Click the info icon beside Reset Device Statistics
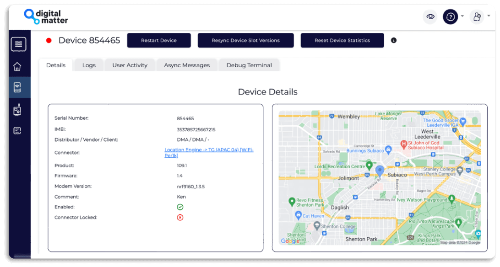This screenshot has height=267, width=500. coord(393,40)
